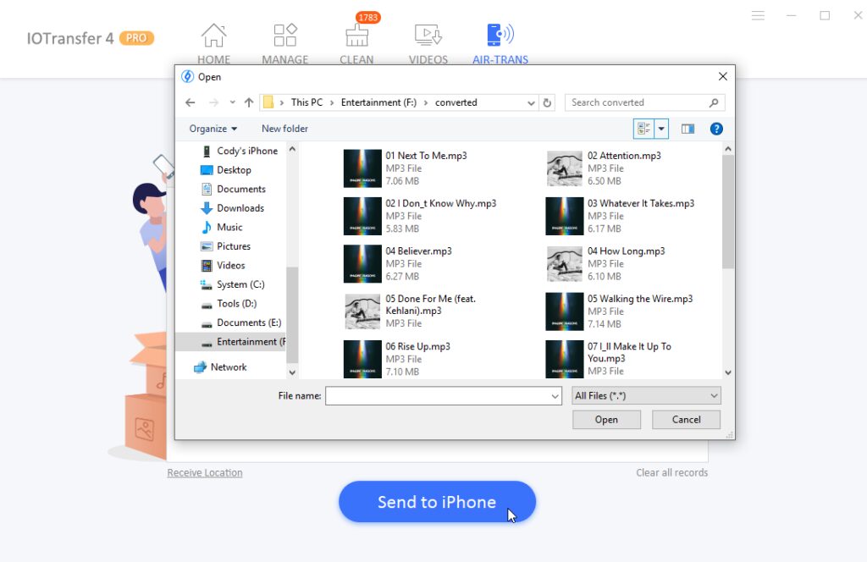
Task: Select Network in the navigation pane
Action: click(220, 367)
